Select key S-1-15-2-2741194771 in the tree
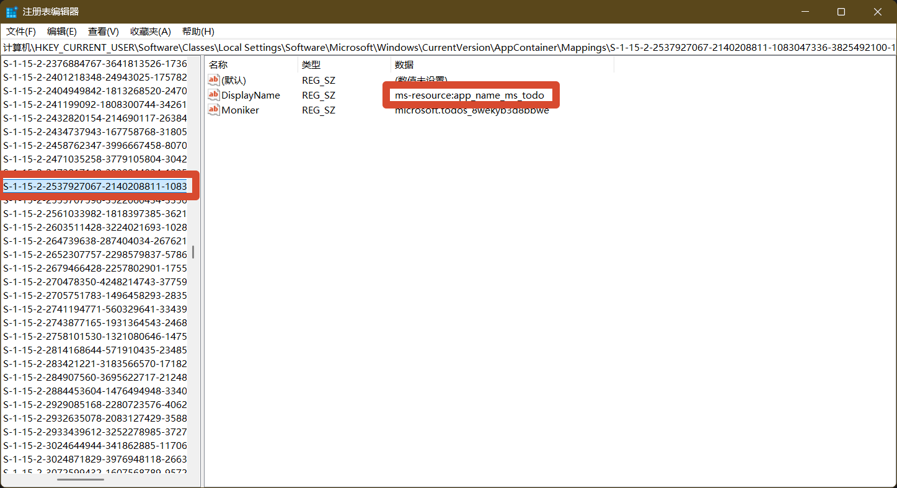Screen dimensions: 897x488 click(95, 309)
